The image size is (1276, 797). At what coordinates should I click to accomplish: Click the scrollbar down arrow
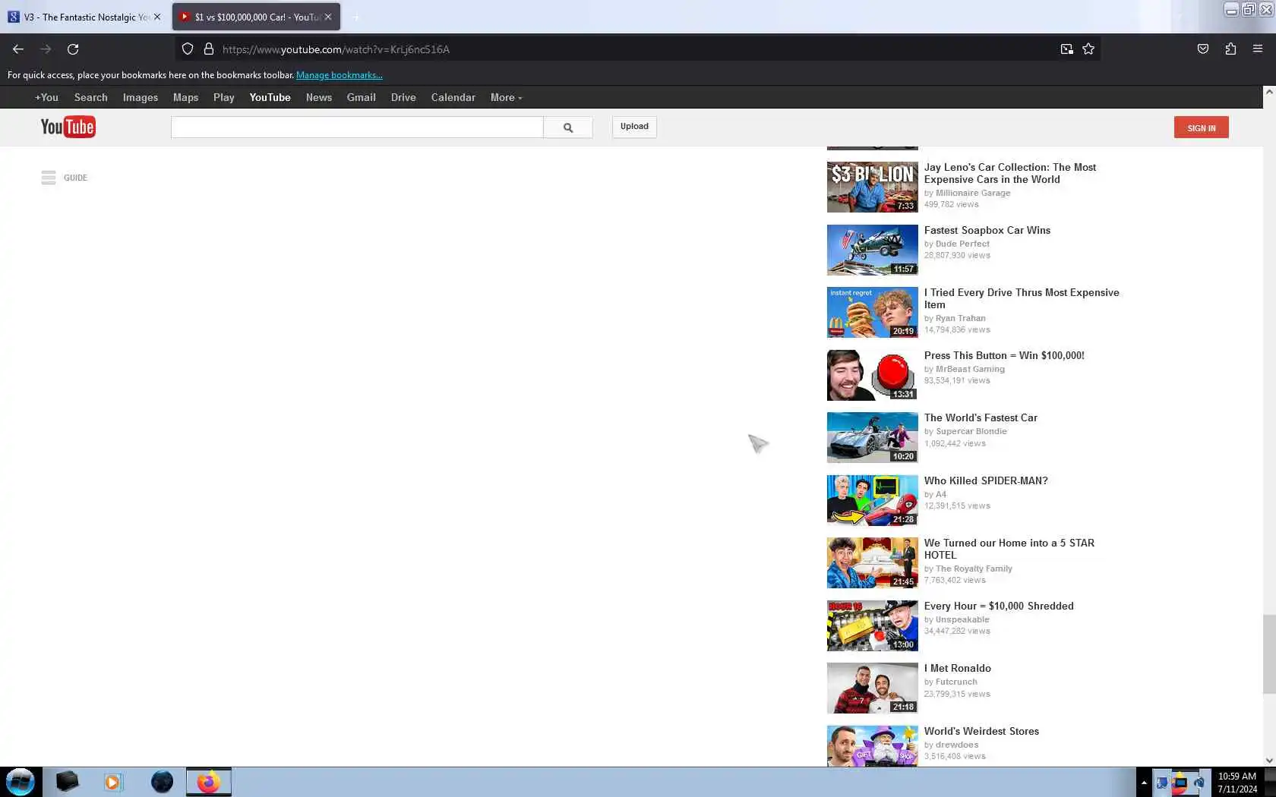point(1269,761)
